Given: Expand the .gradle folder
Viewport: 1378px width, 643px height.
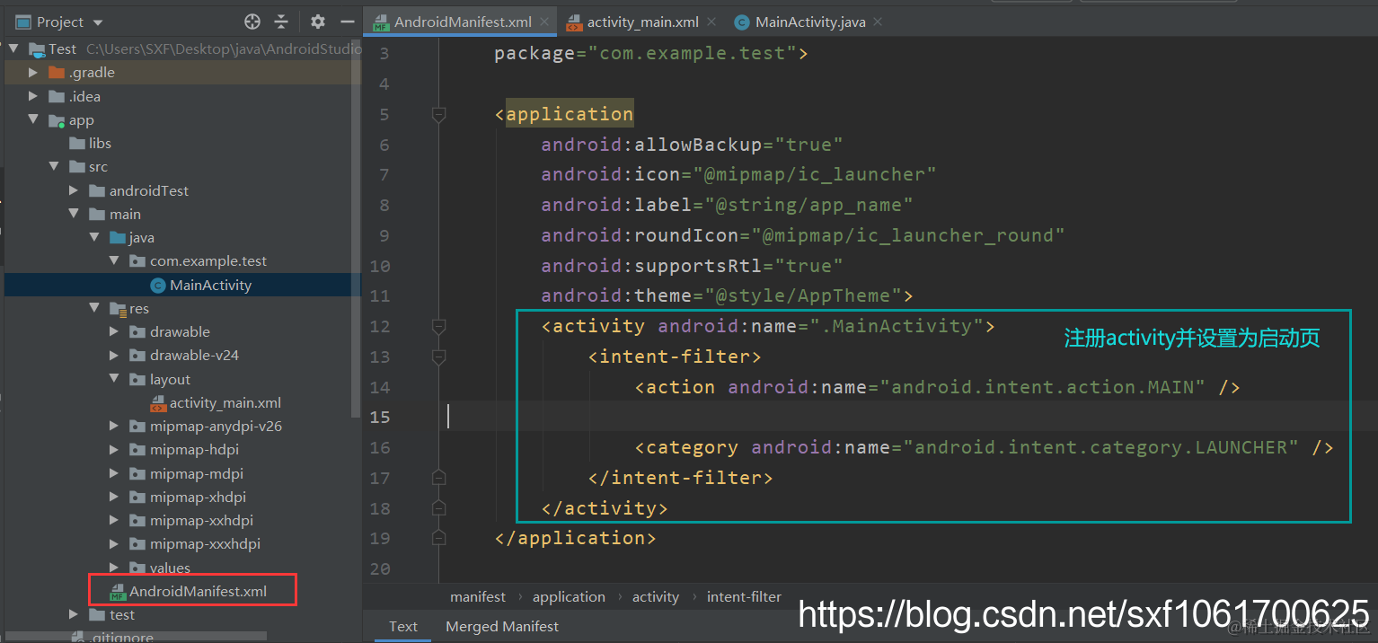Looking at the screenshot, I should pos(33,72).
